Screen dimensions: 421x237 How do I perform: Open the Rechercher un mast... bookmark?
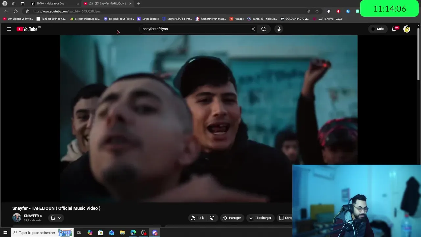coord(211,19)
